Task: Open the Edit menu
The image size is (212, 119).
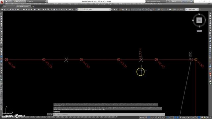Action: (12, 4)
